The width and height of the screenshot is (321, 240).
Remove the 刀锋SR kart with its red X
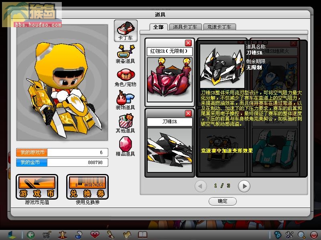click(x=188, y=113)
